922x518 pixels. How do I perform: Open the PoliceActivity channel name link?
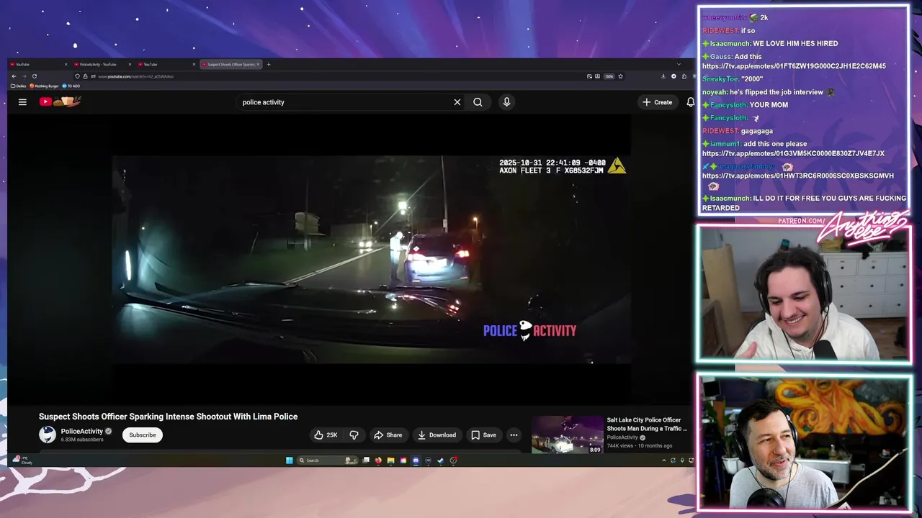pyautogui.click(x=81, y=431)
